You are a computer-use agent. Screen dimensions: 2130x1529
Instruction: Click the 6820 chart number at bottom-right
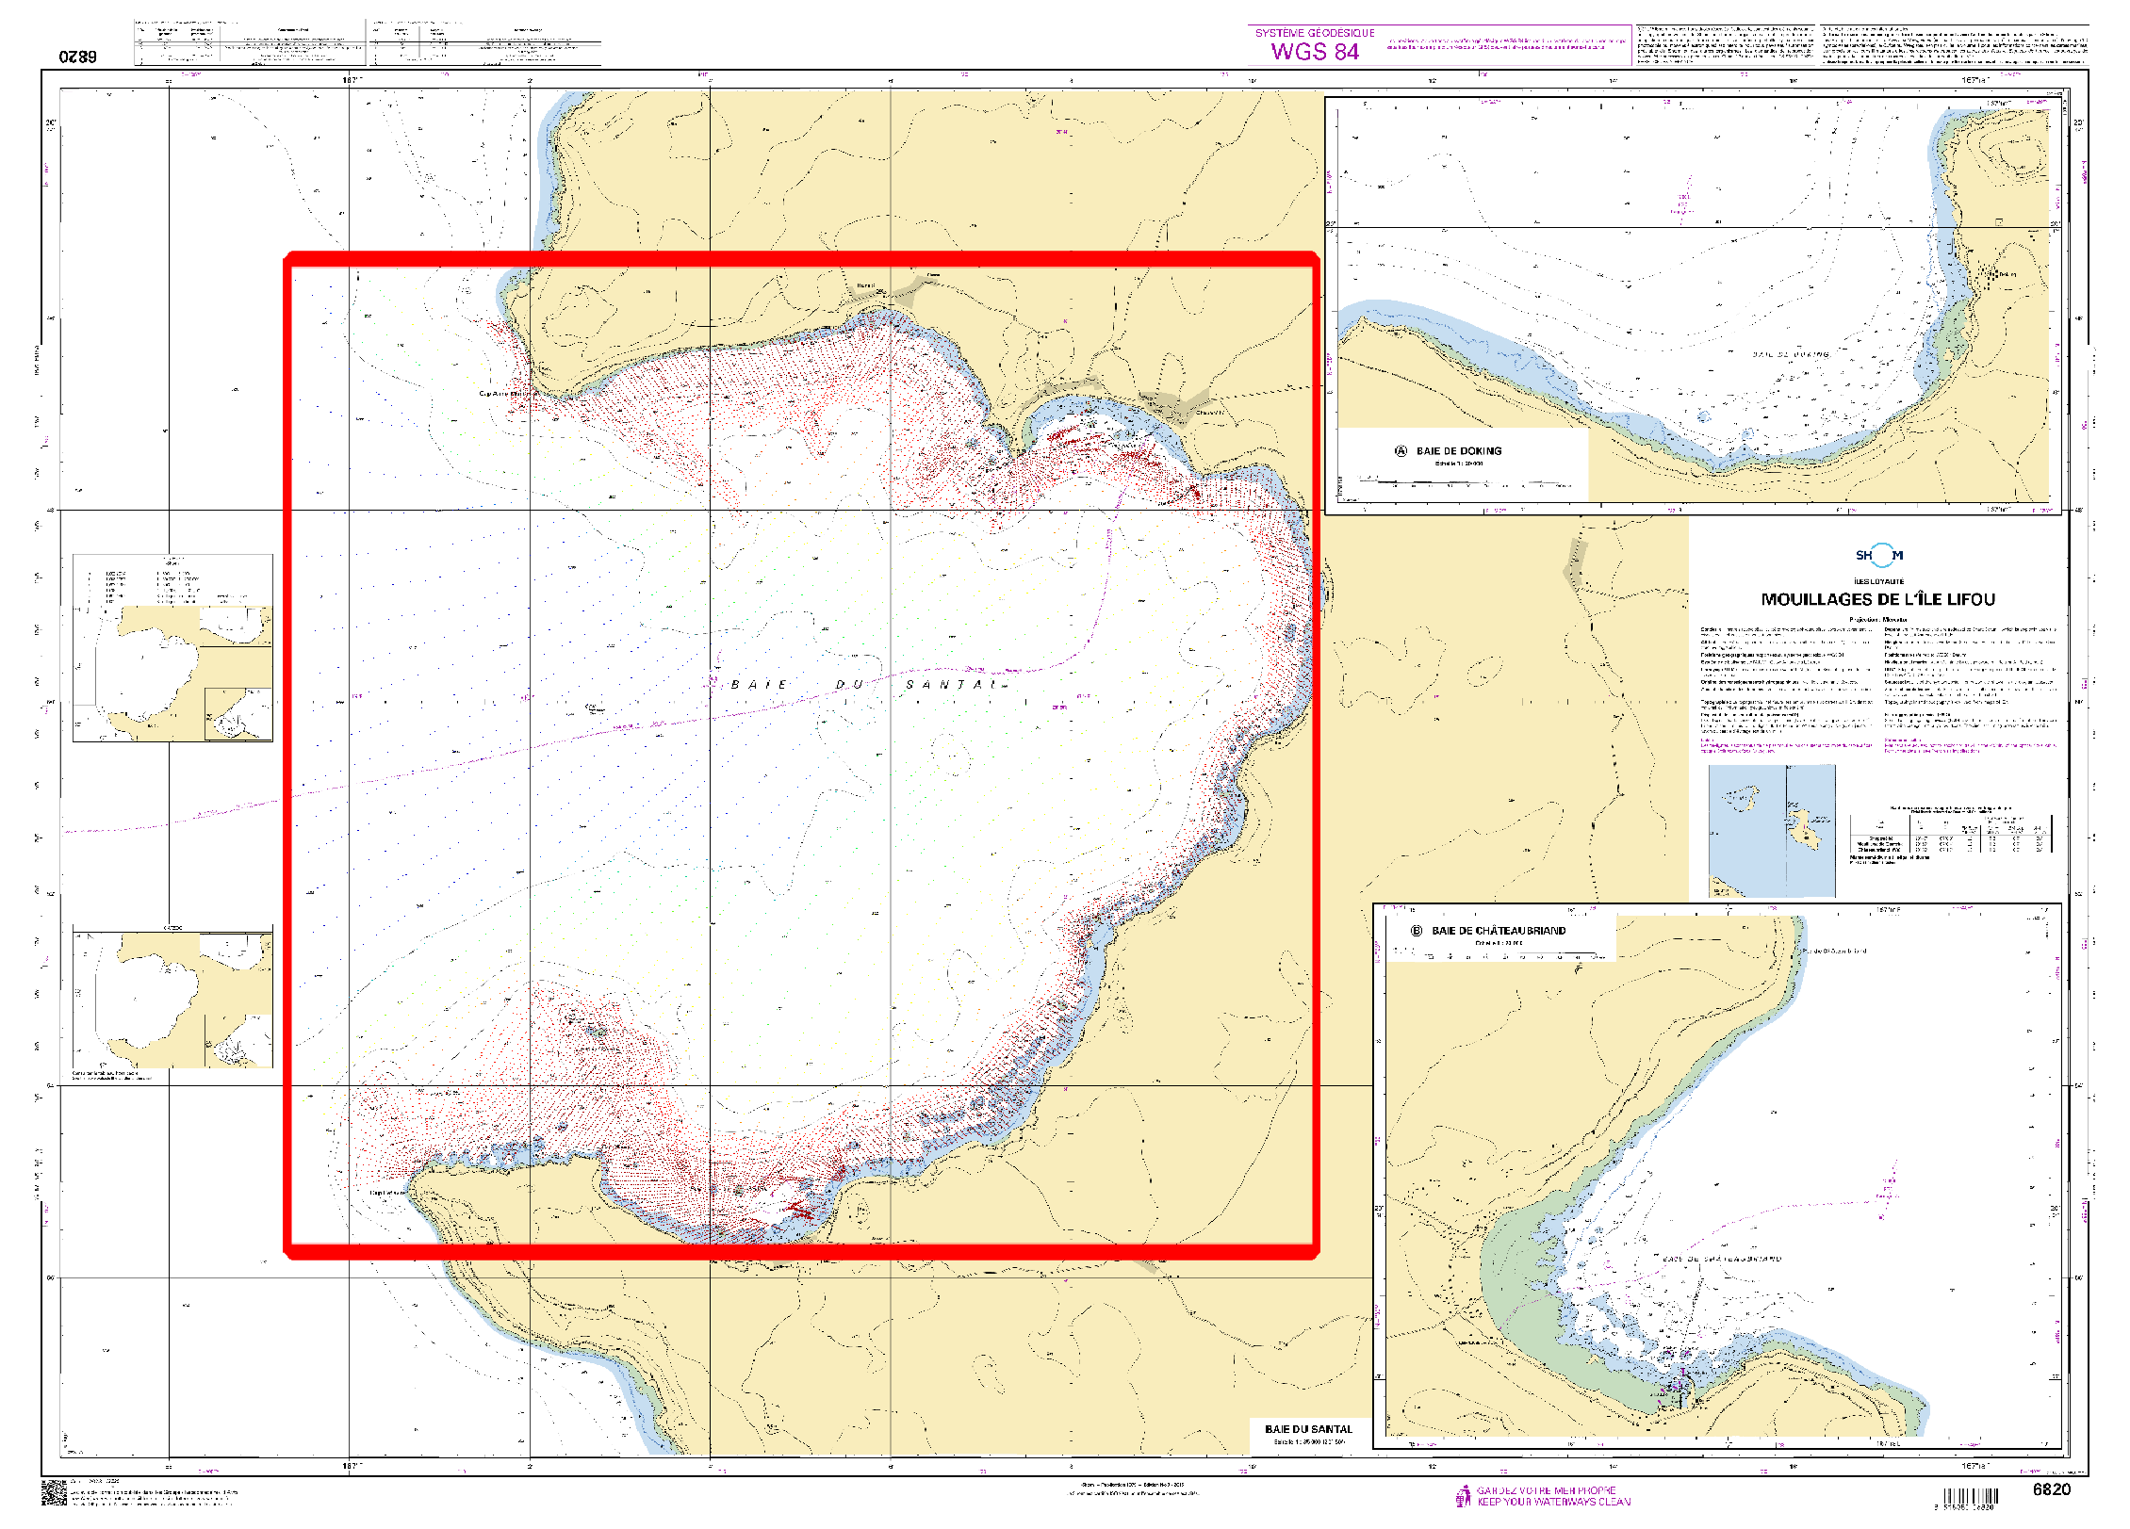coord(2051,1489)
